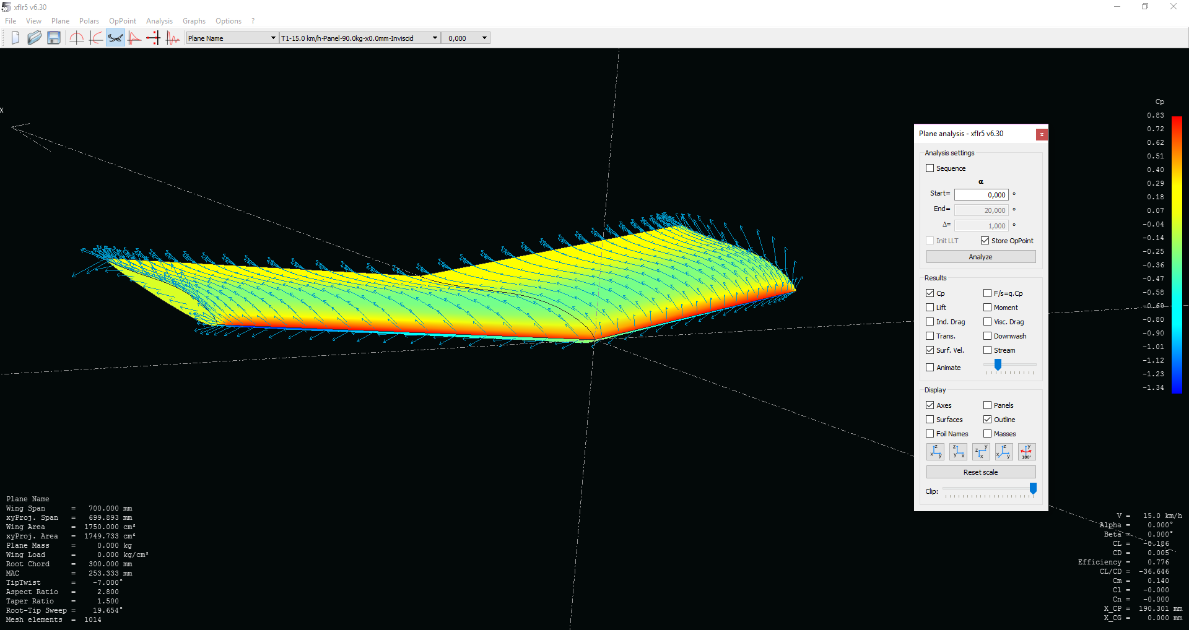This screenshot has width=1189, height=630.
Task: Enable the Sequence checkbox
Action: [930, 168]
